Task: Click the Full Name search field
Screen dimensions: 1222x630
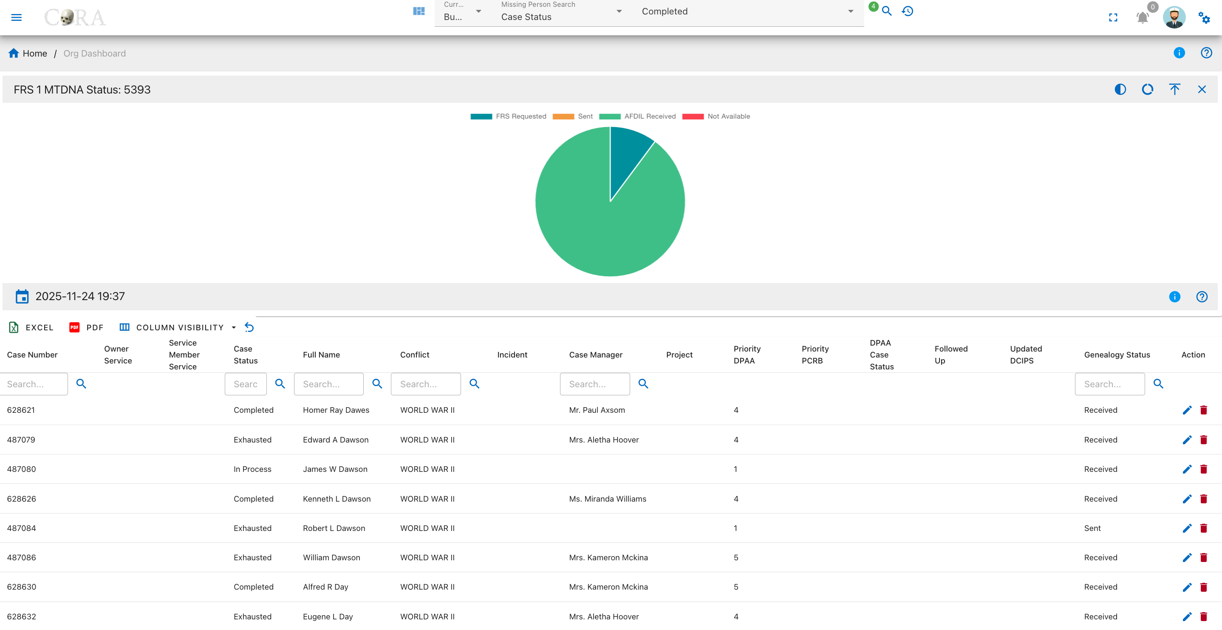Action: pos(329,384)
